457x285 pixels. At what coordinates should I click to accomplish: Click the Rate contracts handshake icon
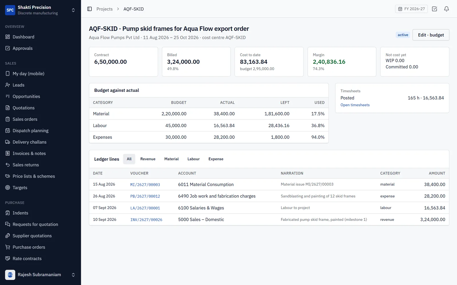point(8,258)
